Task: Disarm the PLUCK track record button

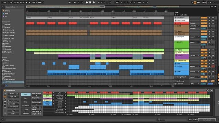Action: 213,66
